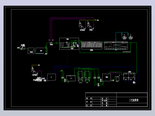155x116 pixels.
Task: Select the square tank right of the filter vessels
Action: 106,77
